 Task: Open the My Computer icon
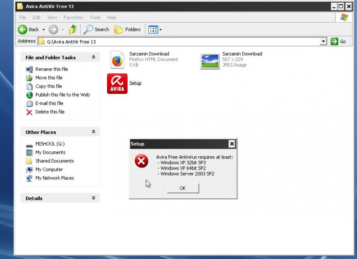[29, 170]
